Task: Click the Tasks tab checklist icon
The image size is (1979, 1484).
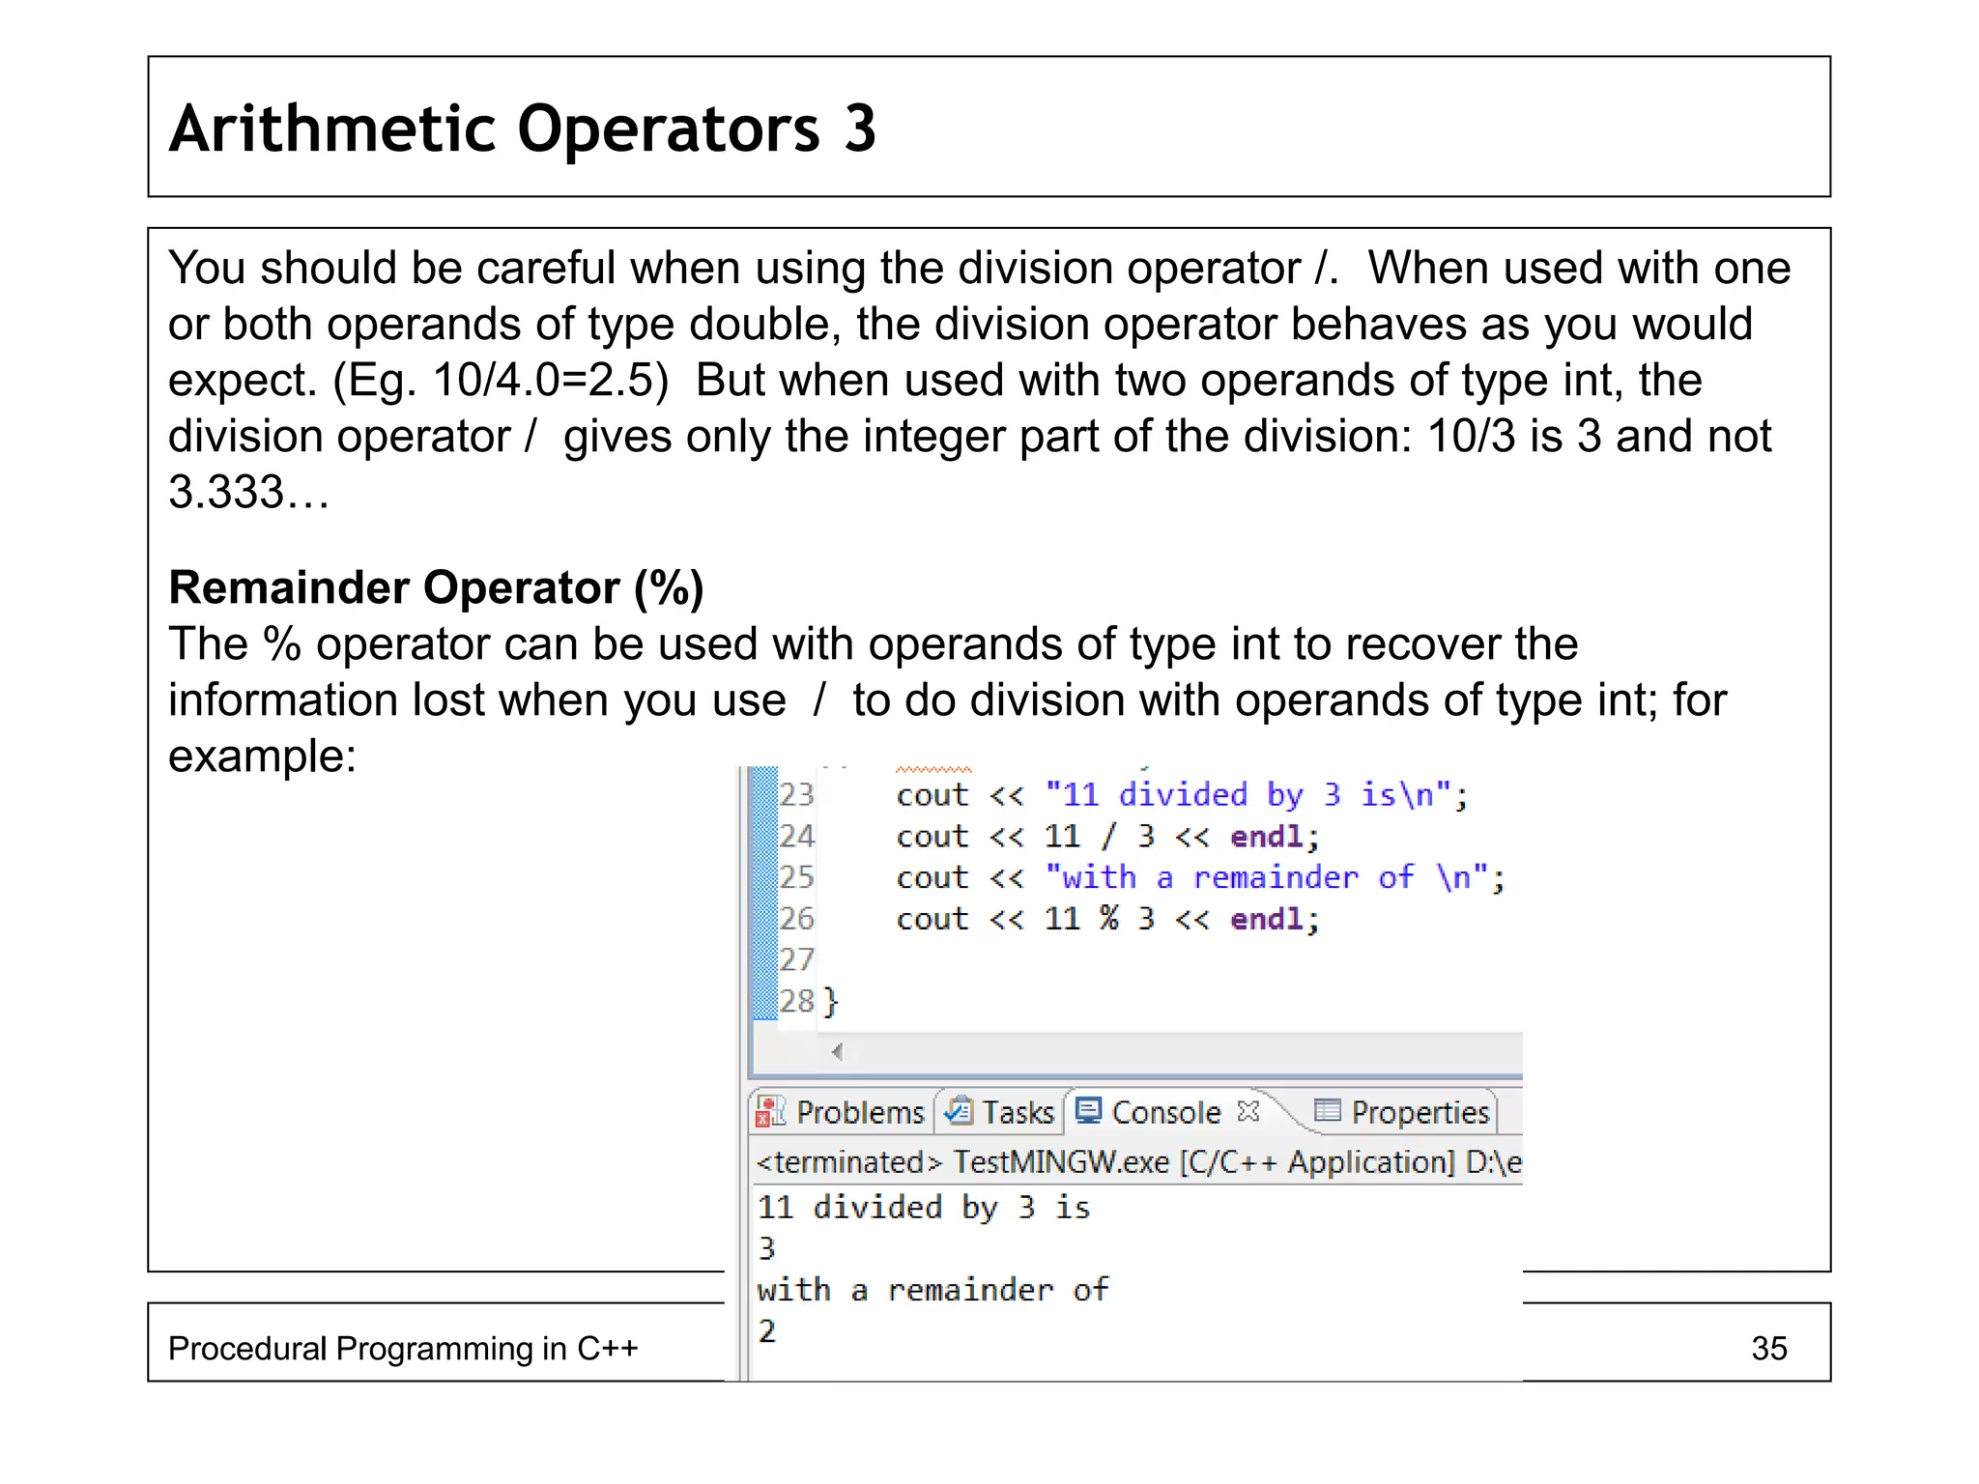Action: [x=959, y=1111]
